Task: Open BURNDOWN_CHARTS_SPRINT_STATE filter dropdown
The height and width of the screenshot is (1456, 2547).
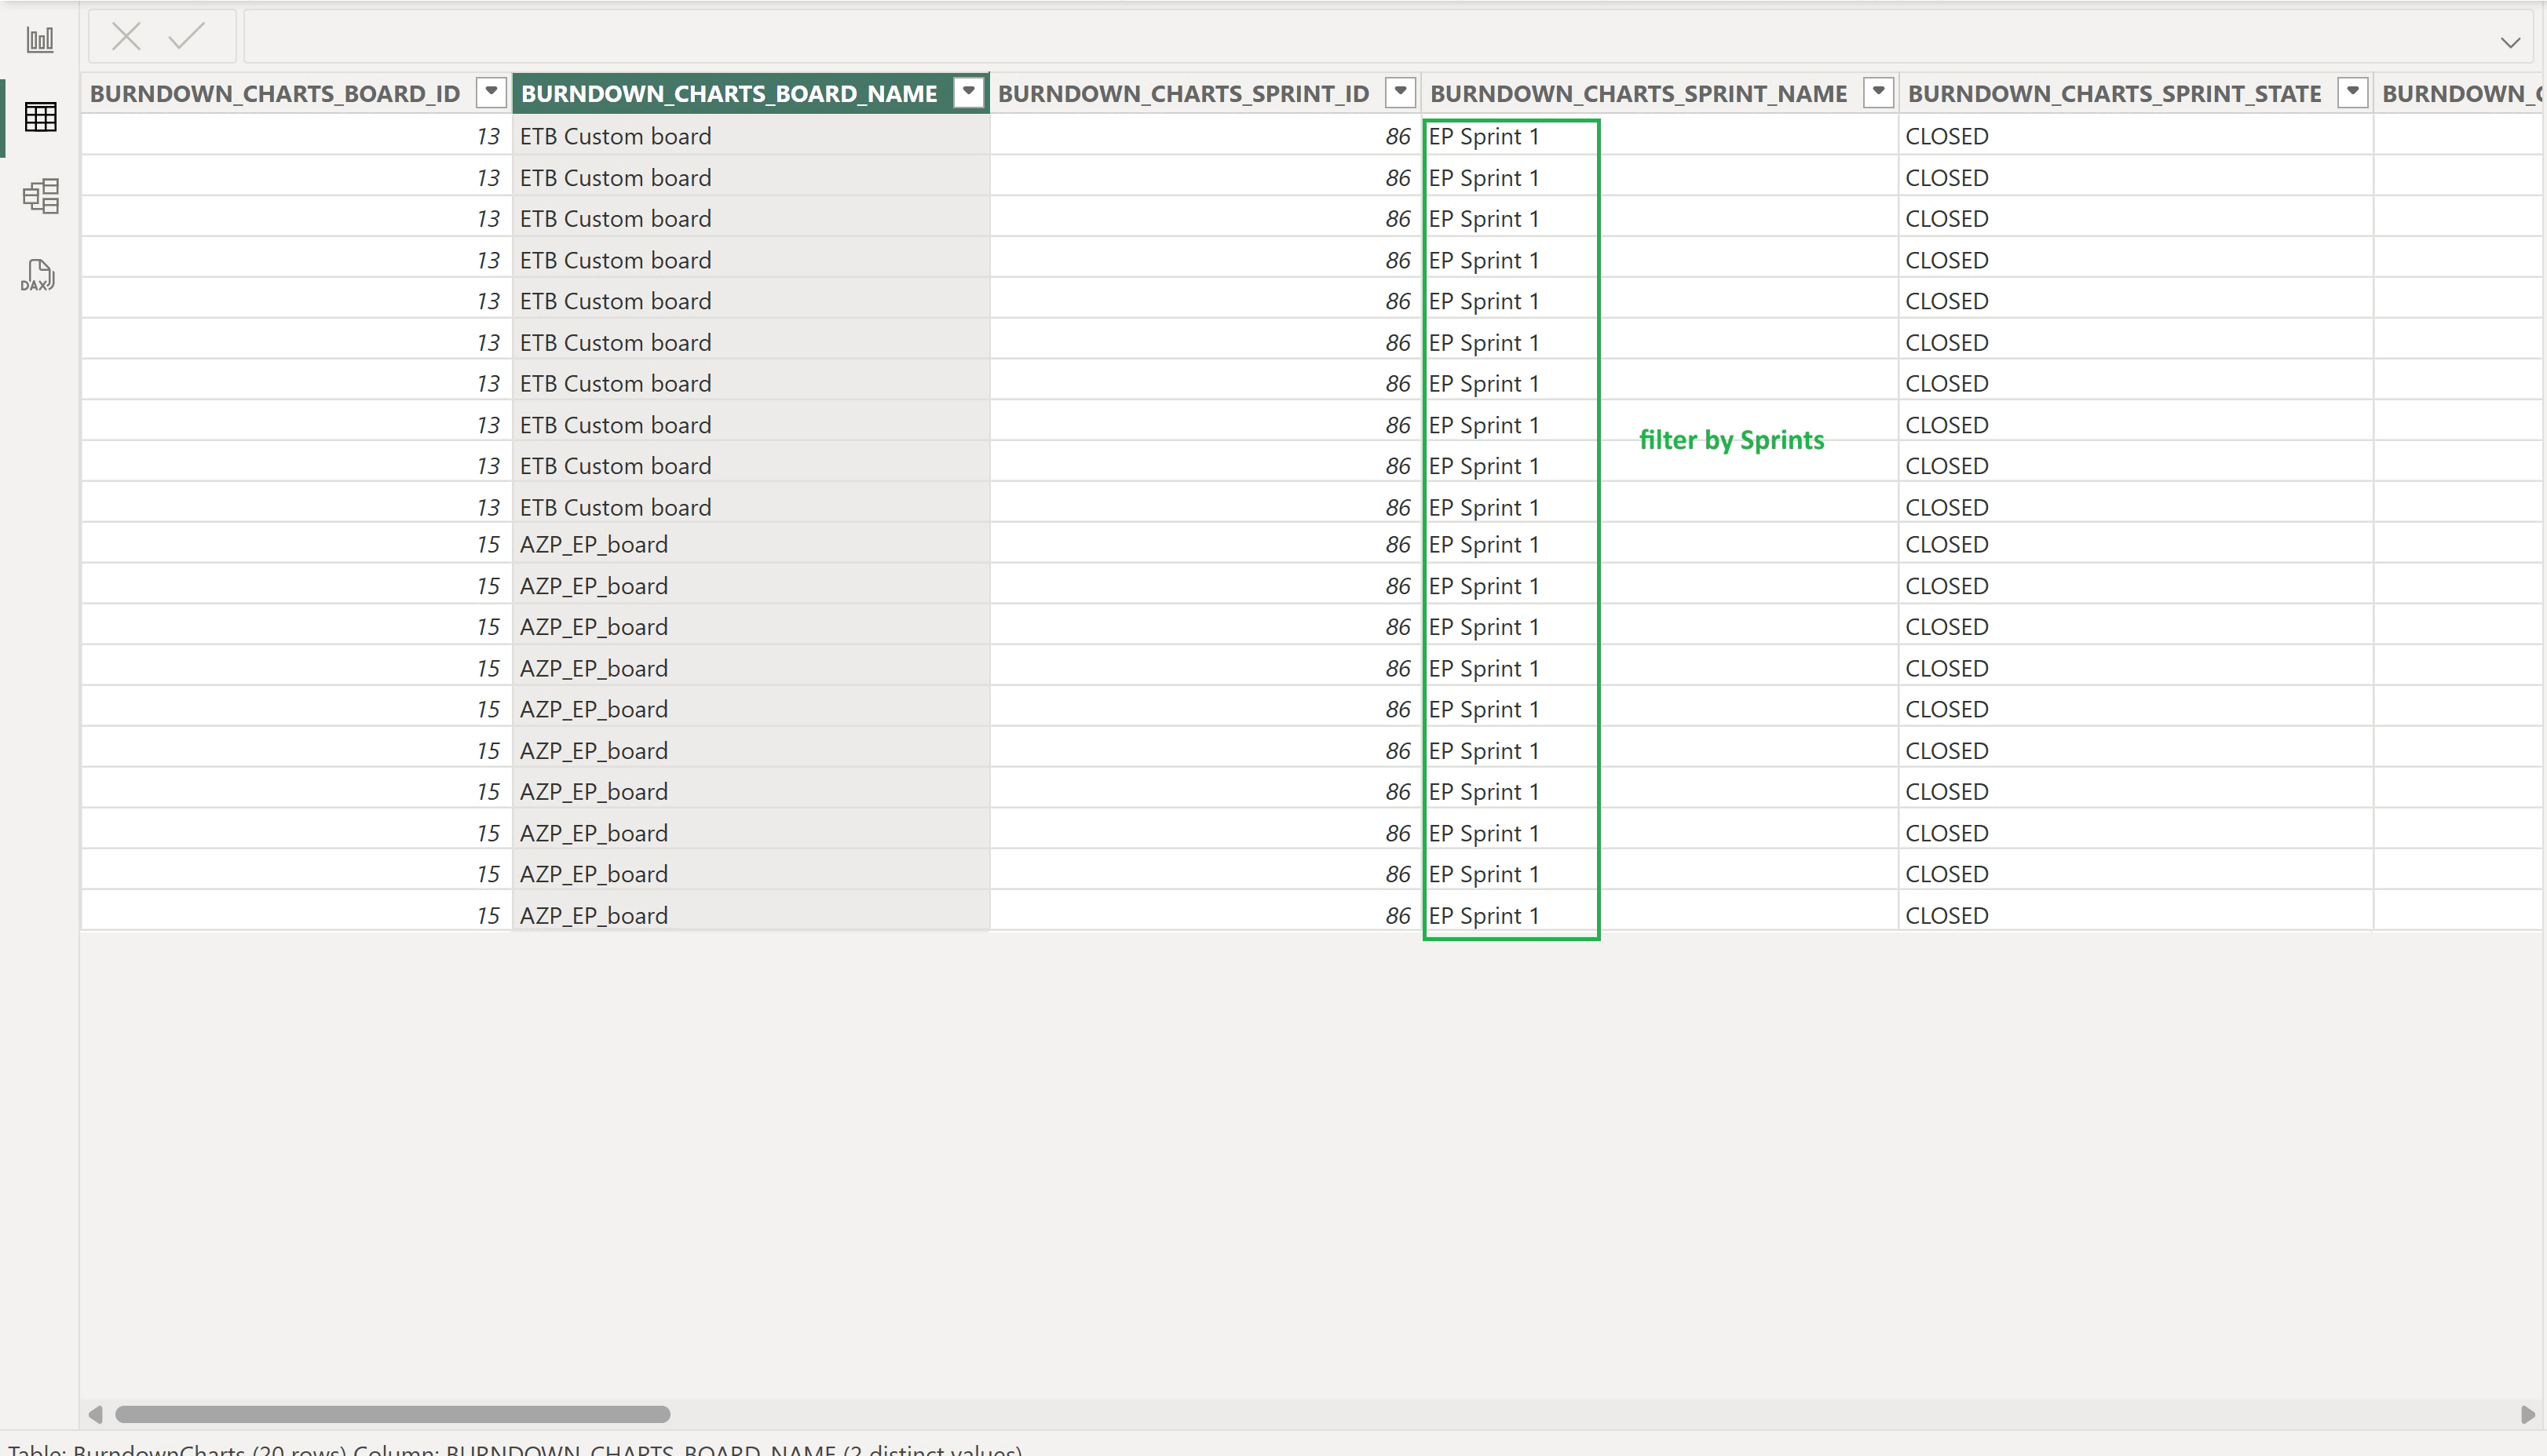Action: point(2352,92)
